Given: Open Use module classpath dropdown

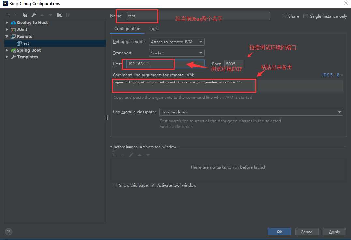Looking at the screenshot, I should coord(251,112).
